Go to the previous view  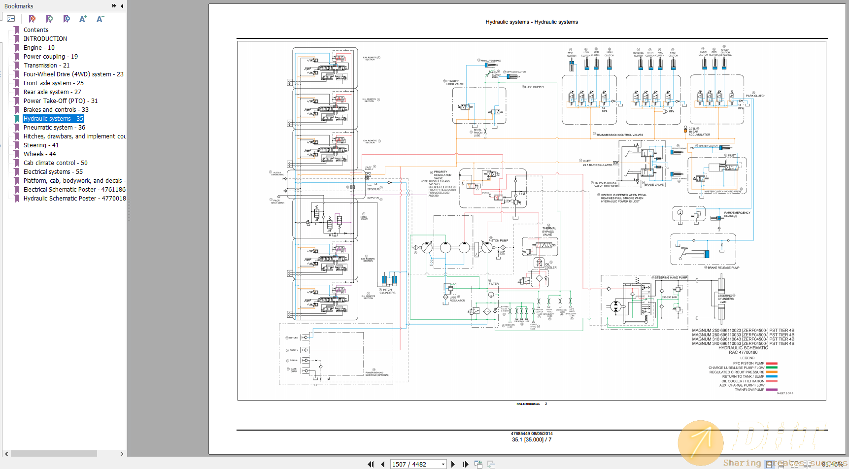pos(478,464)
